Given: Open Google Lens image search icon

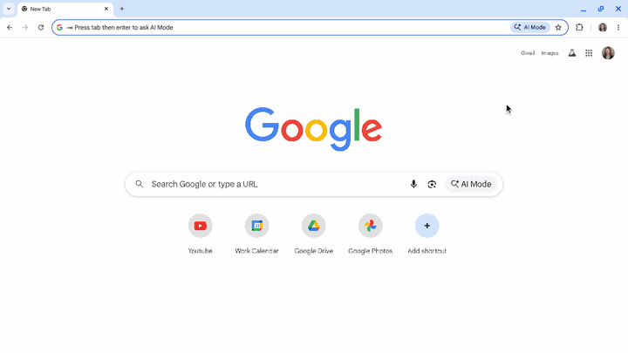Looking at the screenshot, I should 432,184.
